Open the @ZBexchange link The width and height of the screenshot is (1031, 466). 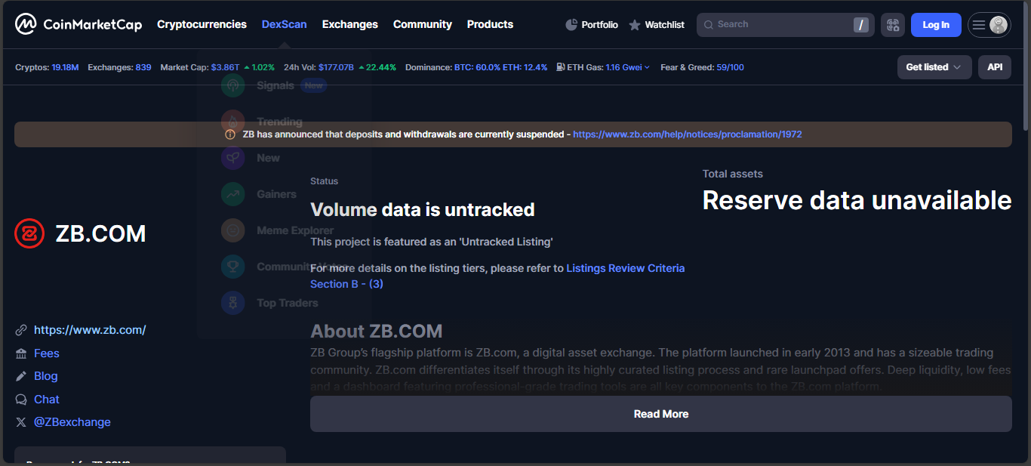point(72,422)
